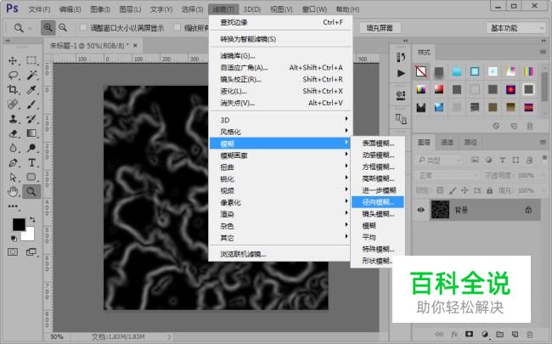This screenshot has height=344, width=552.
Task: Select the Eraser tool
Action: 13,133
